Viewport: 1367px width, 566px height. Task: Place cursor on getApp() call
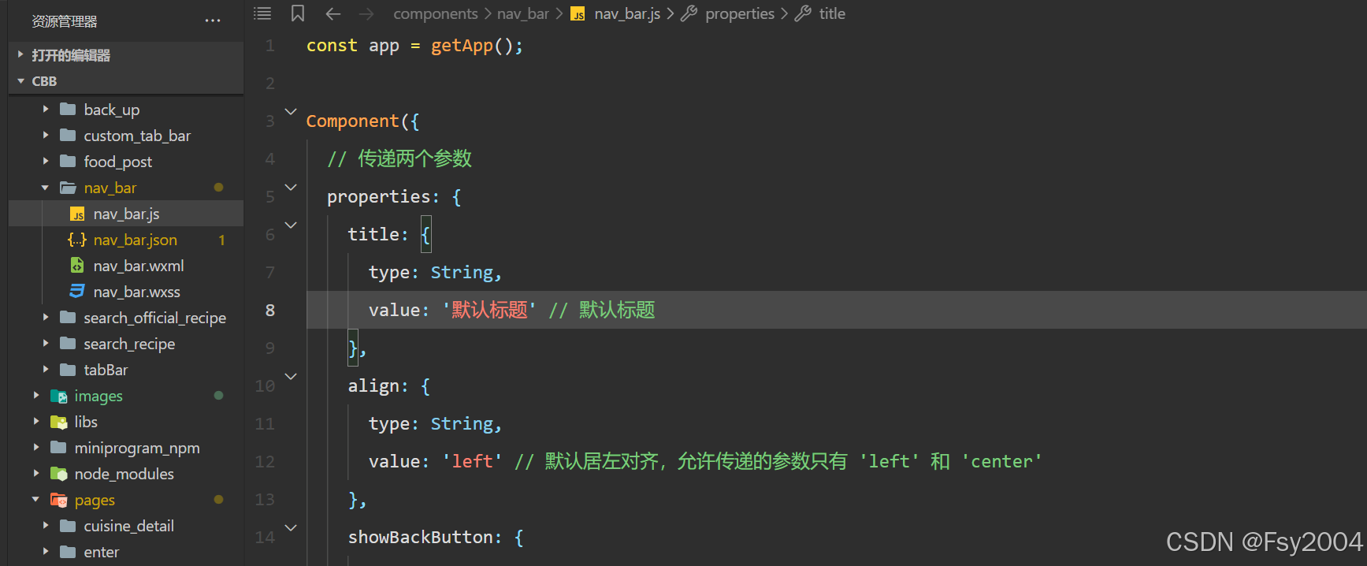click(471, 46)
